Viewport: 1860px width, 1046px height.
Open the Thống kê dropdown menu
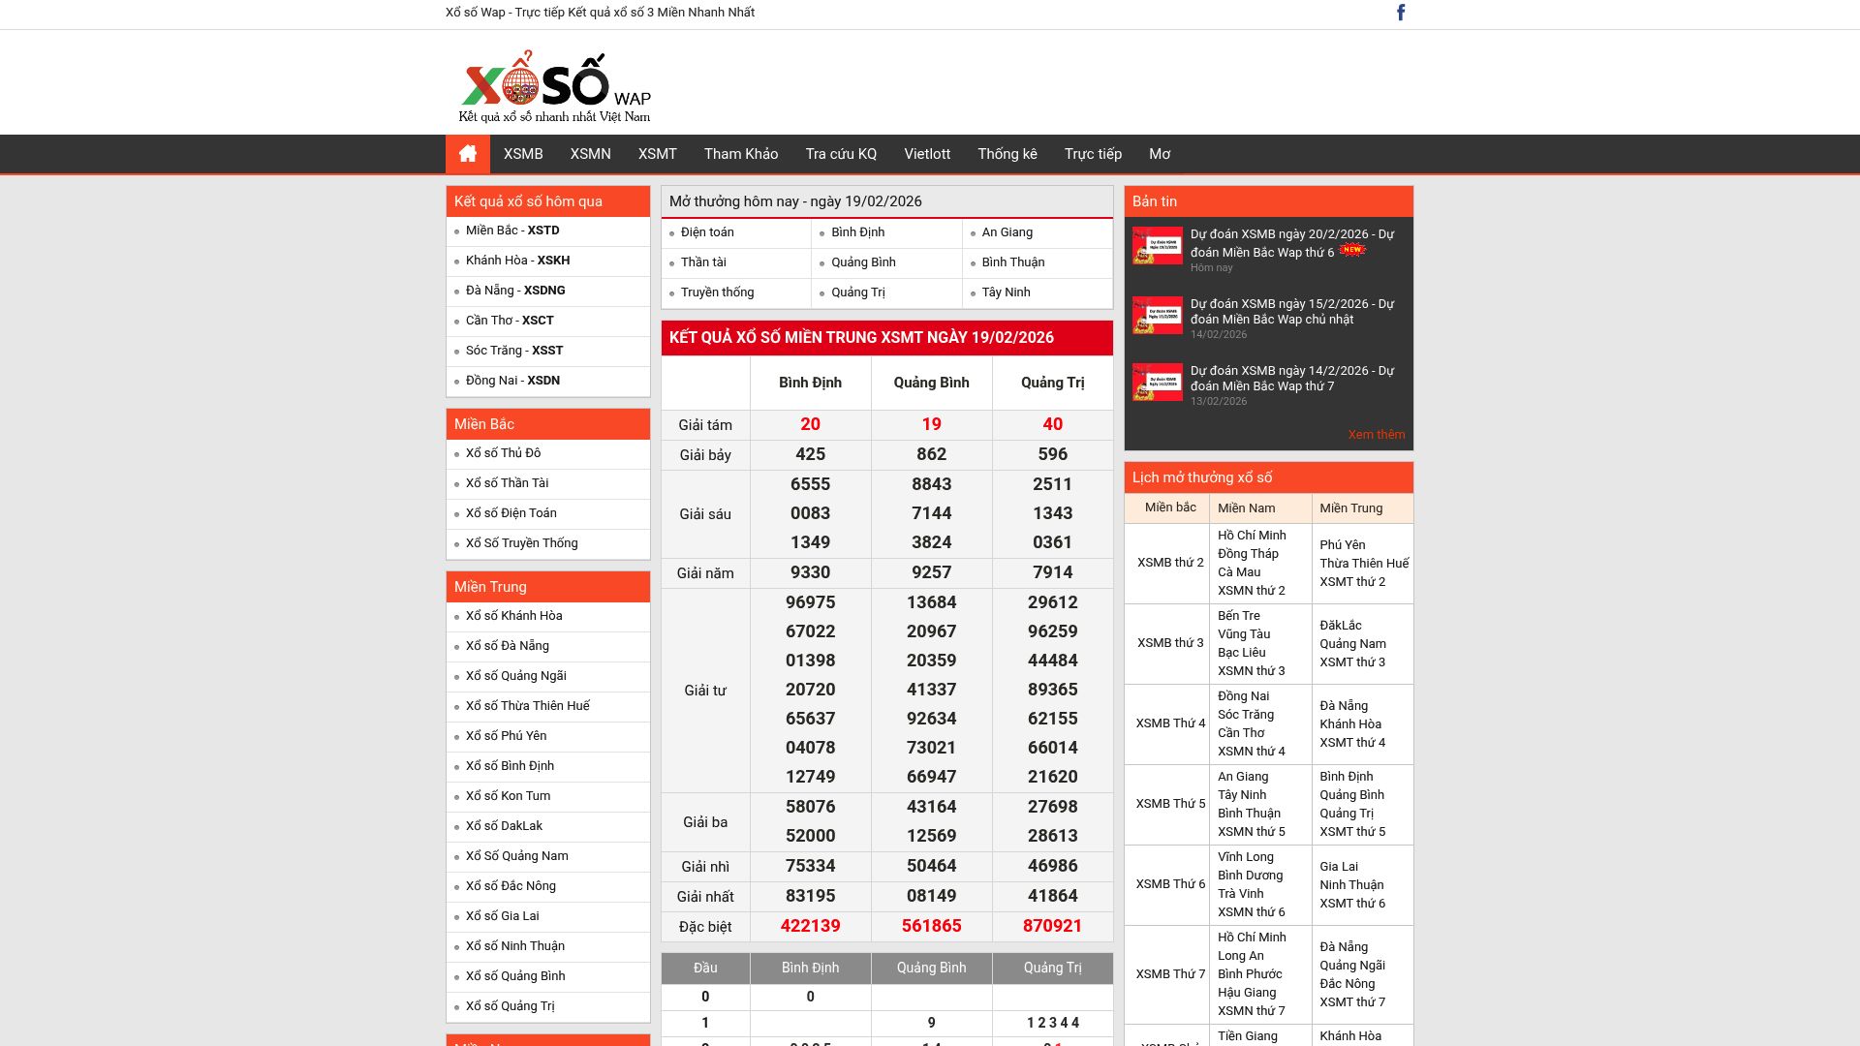pyautogui.click(x=1007, y=153)
